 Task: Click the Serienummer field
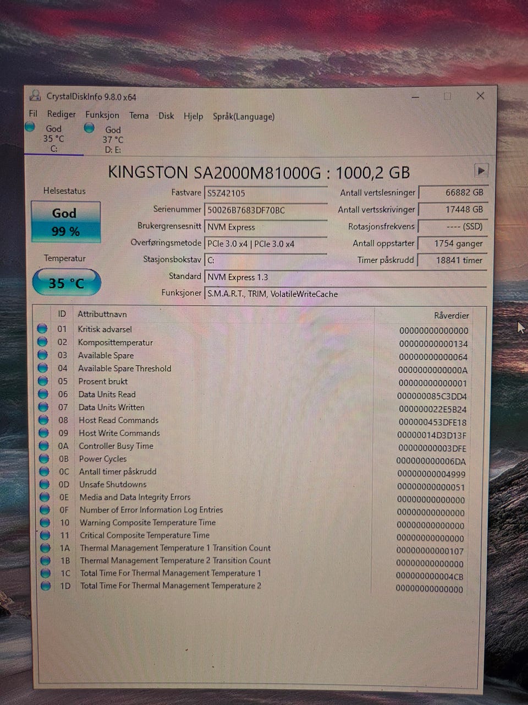[266, 210]
